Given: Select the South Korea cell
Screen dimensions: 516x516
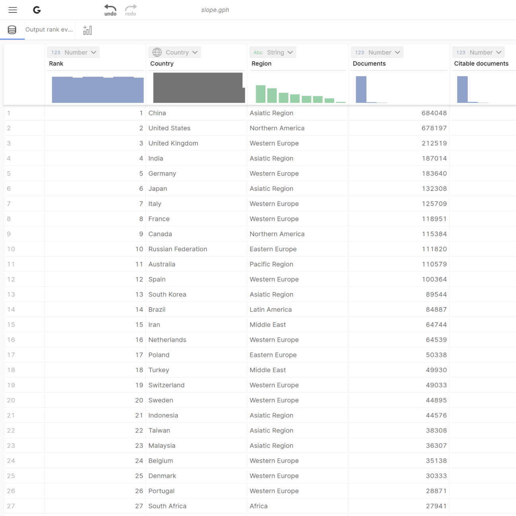Looking at the screenshot, I should (x=196, y=294).
